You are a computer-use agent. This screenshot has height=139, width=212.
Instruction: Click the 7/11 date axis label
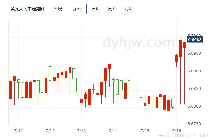pyautogui.click(x=19, y=131)
